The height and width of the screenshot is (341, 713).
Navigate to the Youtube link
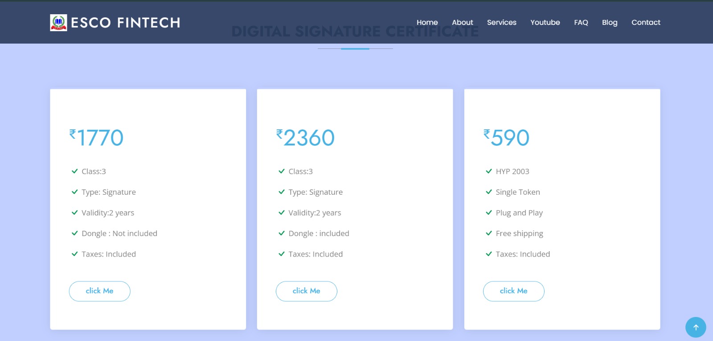coord(545,22)
